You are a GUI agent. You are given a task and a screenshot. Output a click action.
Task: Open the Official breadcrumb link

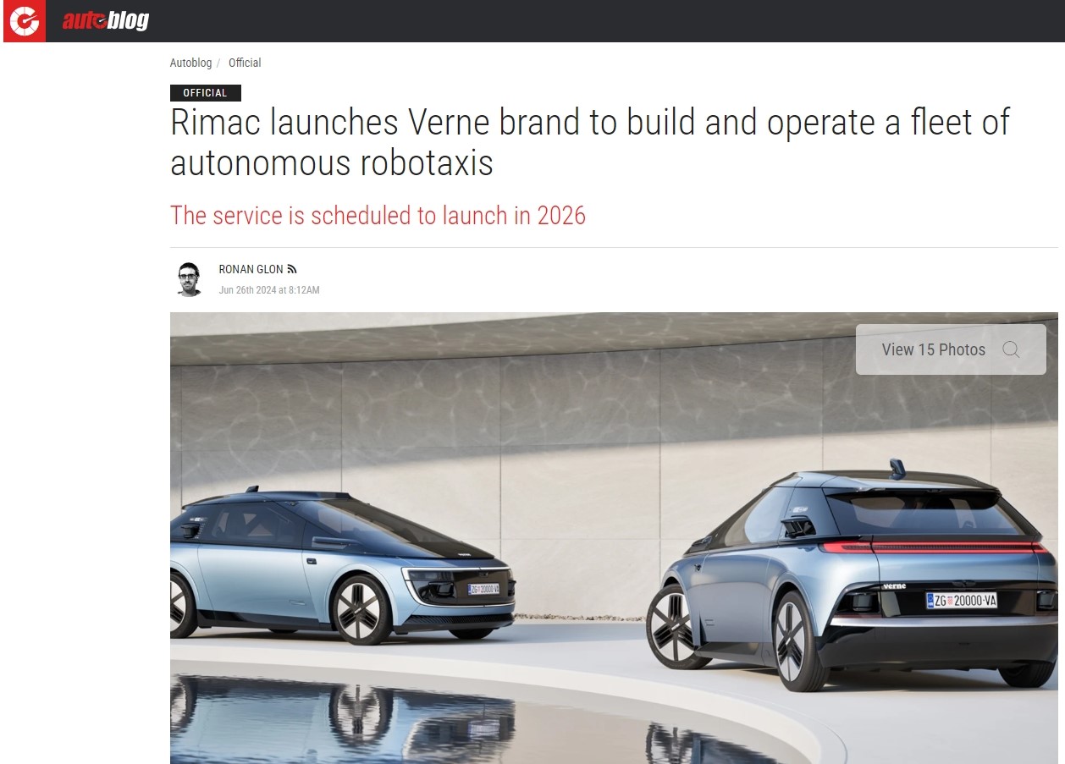pos(245,63)
